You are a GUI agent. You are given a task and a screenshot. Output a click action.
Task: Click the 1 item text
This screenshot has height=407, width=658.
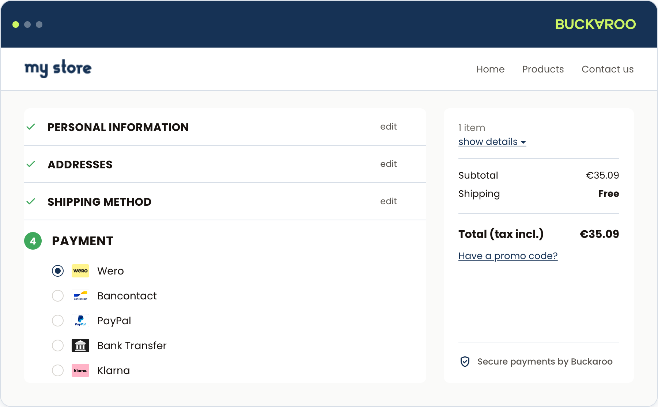472,128
